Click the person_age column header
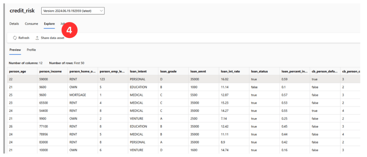The image size is (367, 157). pos(17,72)
